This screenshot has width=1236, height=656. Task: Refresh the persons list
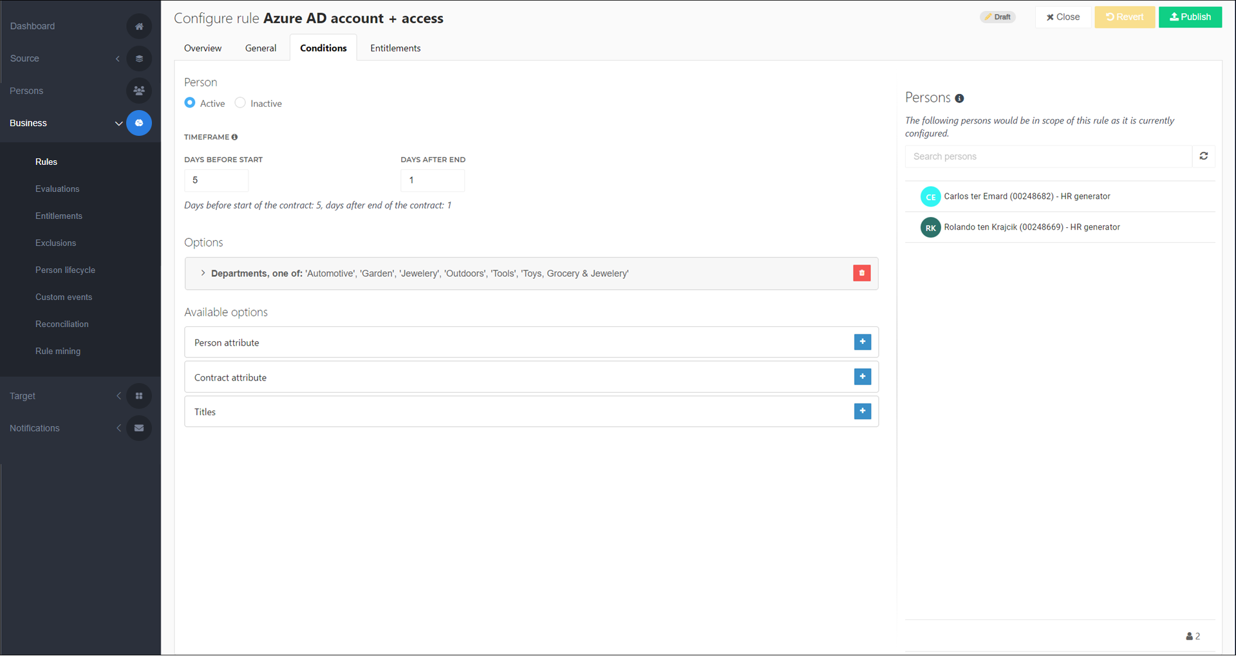1204,156
